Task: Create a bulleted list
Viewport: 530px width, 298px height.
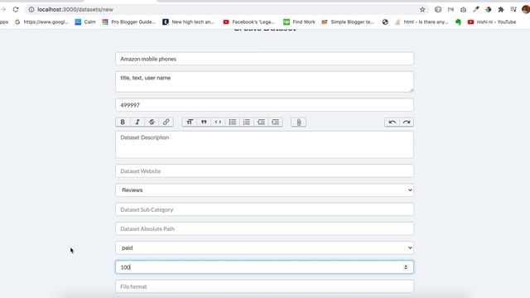Action: point(232,122)
